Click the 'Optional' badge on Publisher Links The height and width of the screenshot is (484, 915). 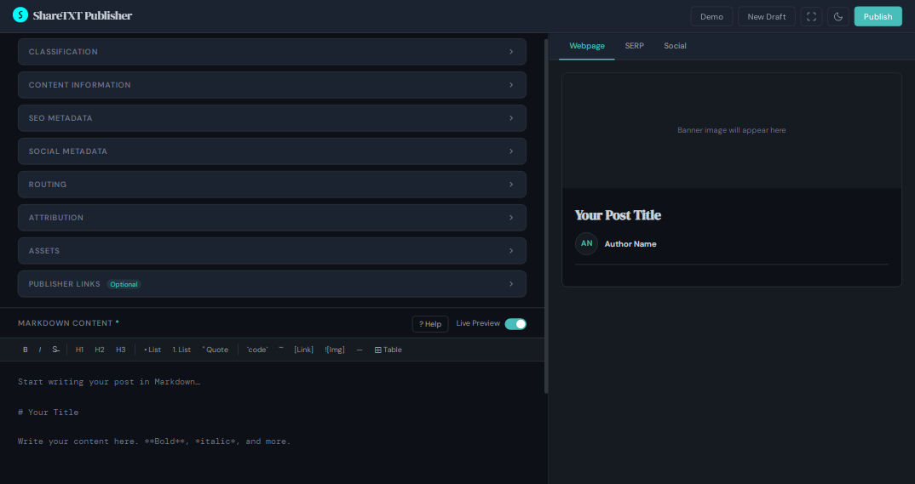124,284
